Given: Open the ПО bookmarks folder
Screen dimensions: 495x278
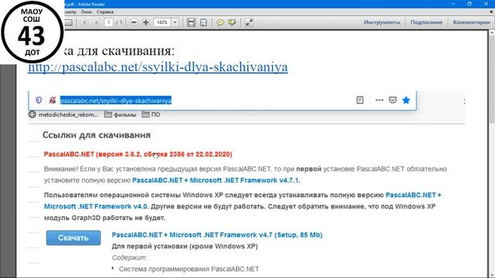Looking at the screenshot, I should coord(151,115).
